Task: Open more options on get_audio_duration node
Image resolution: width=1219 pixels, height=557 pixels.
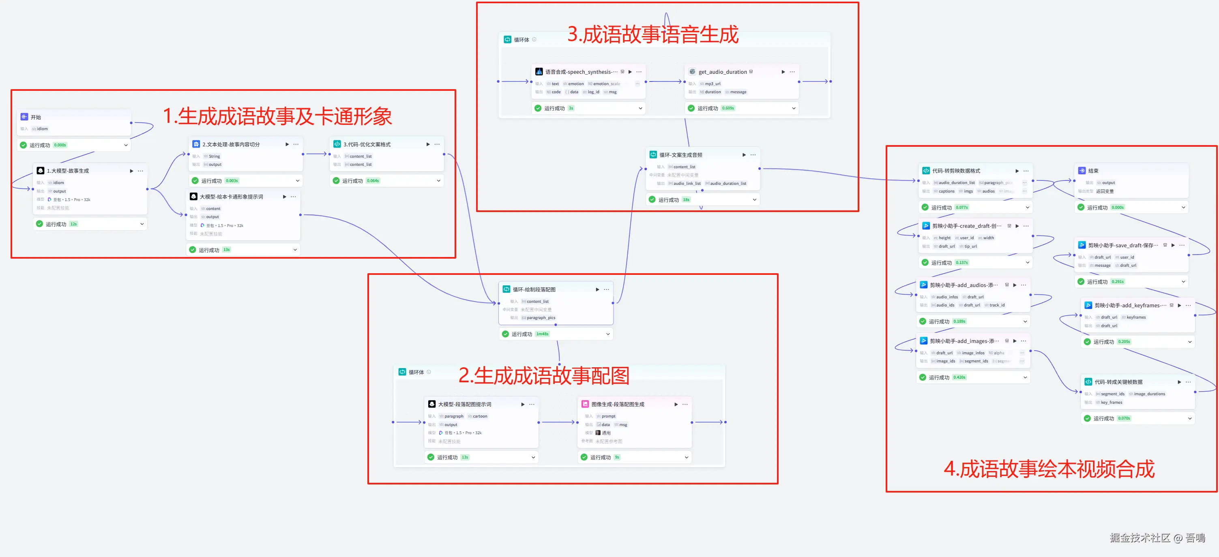Action: coord(792,72)
